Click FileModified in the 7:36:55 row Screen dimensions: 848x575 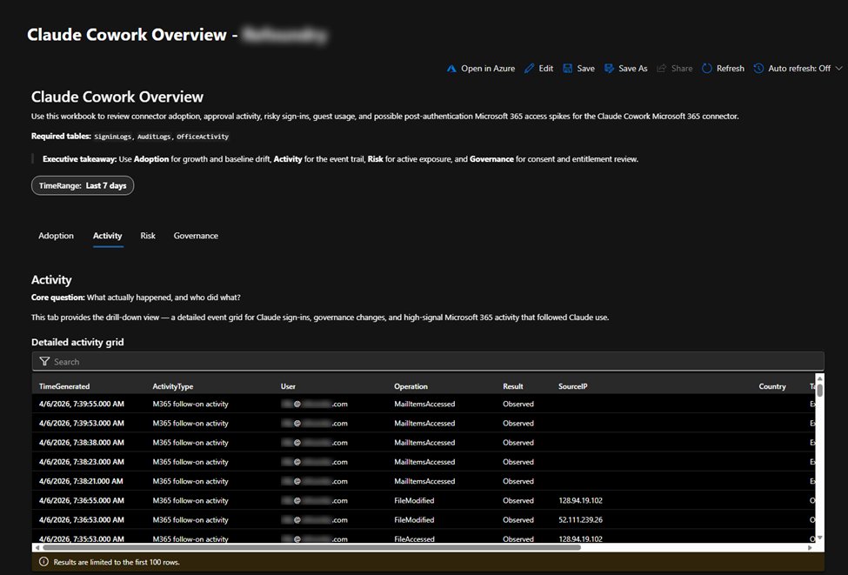pos(414,501)
